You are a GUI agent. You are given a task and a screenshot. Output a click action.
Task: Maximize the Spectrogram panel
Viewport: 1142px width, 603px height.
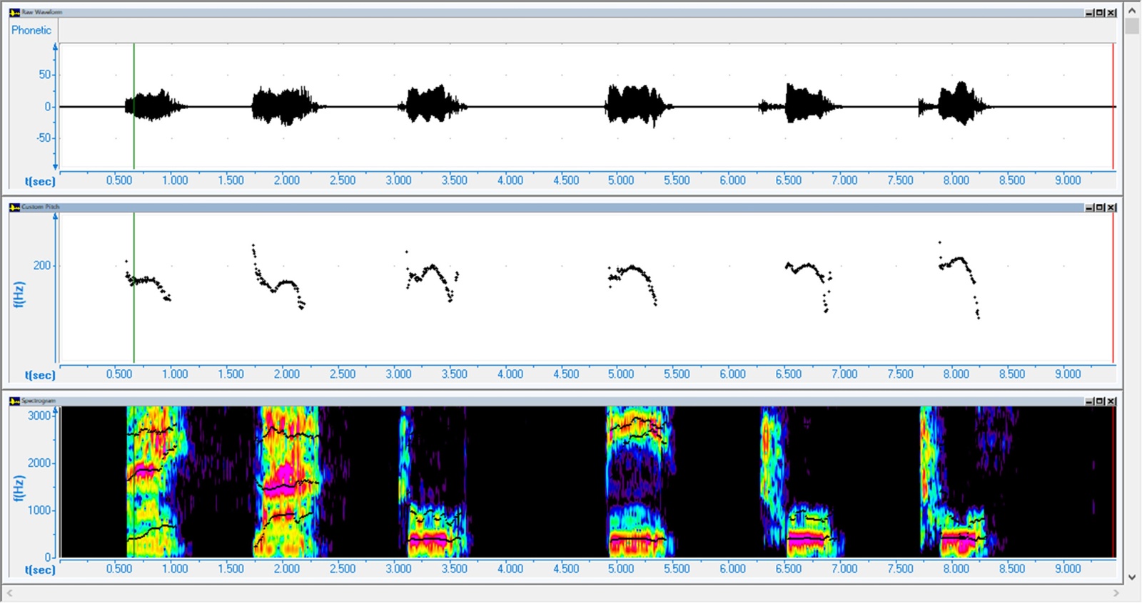click(1100, 401)
